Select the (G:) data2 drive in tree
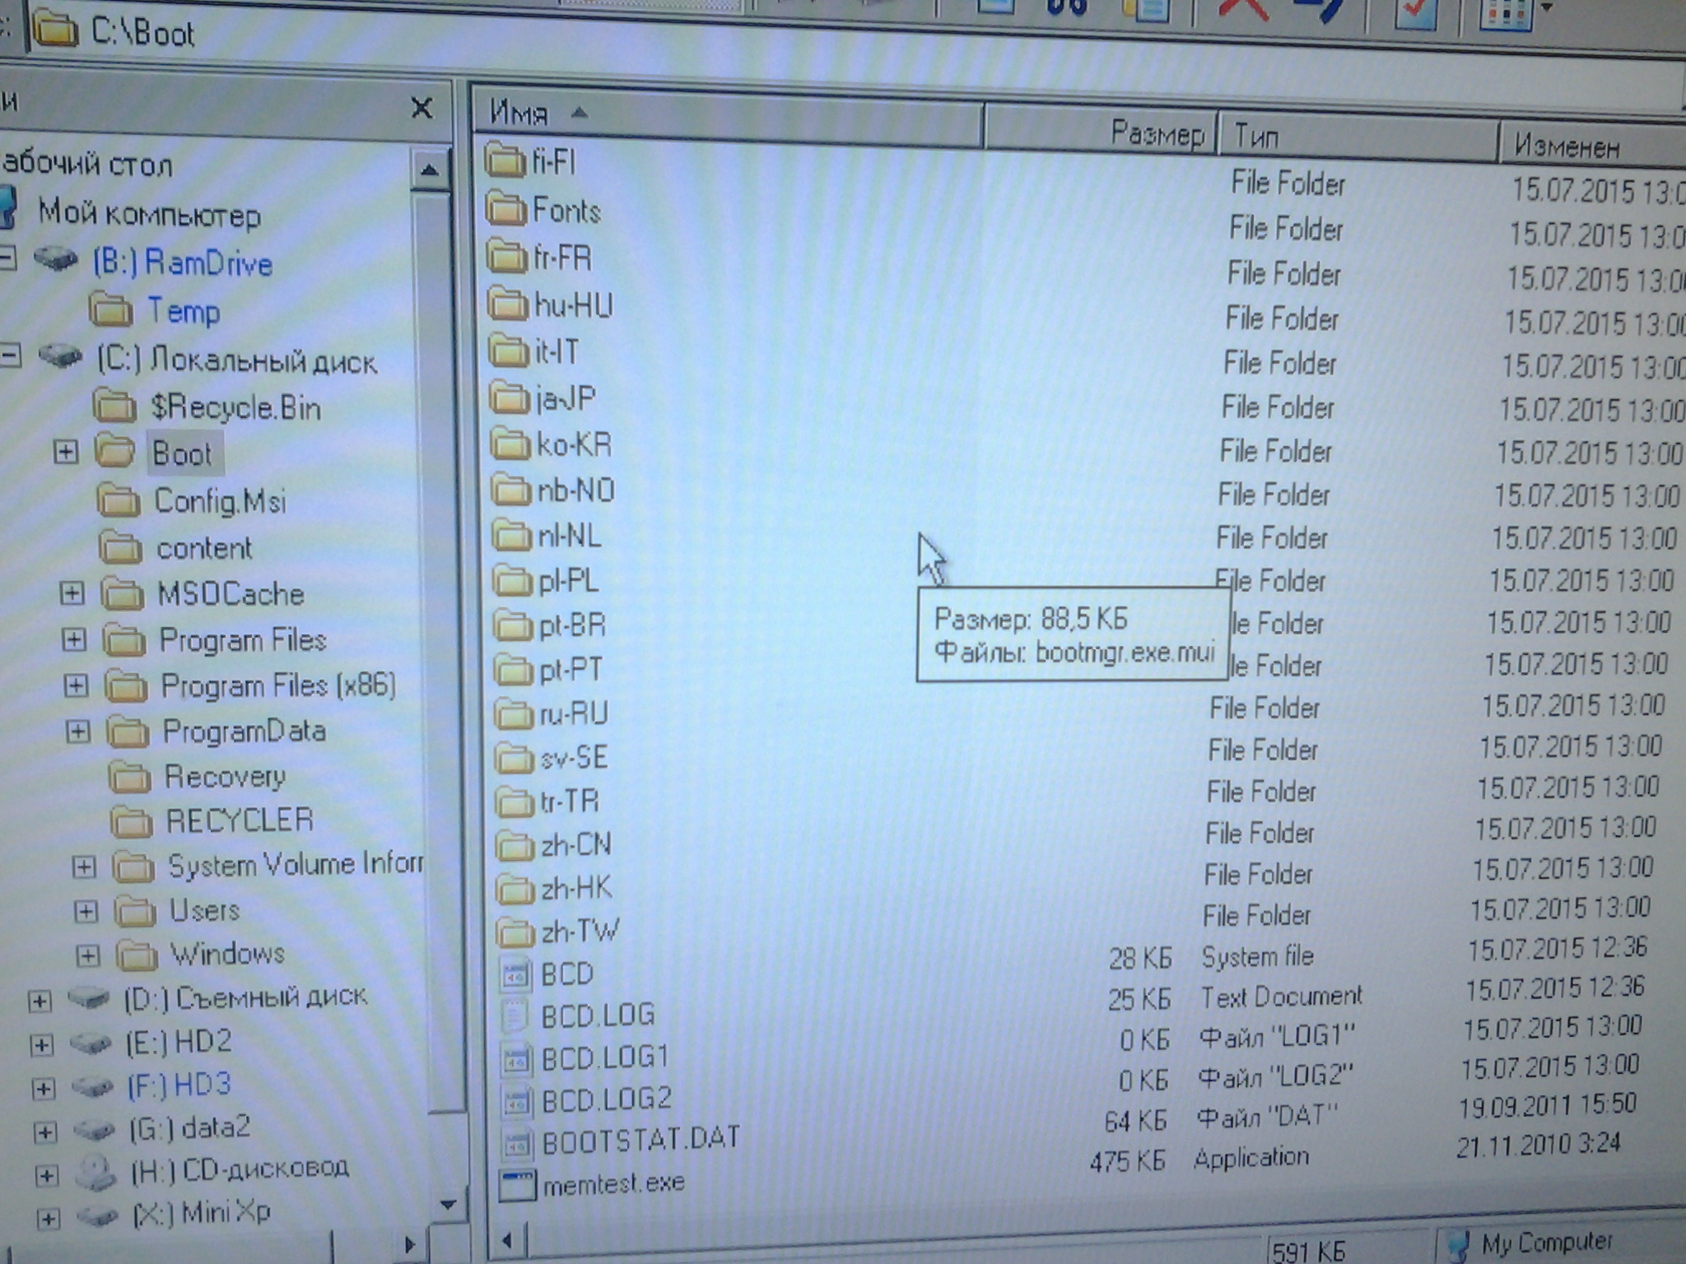This screenshot has width=1686, height=1264. (x=189, y=1127)
